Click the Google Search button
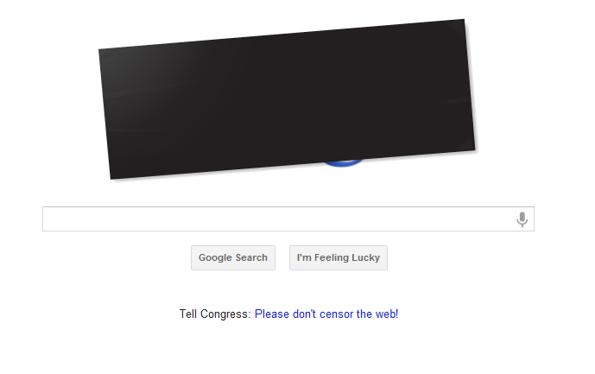Screen dimensions: 595x374 (x=233, y=257)
